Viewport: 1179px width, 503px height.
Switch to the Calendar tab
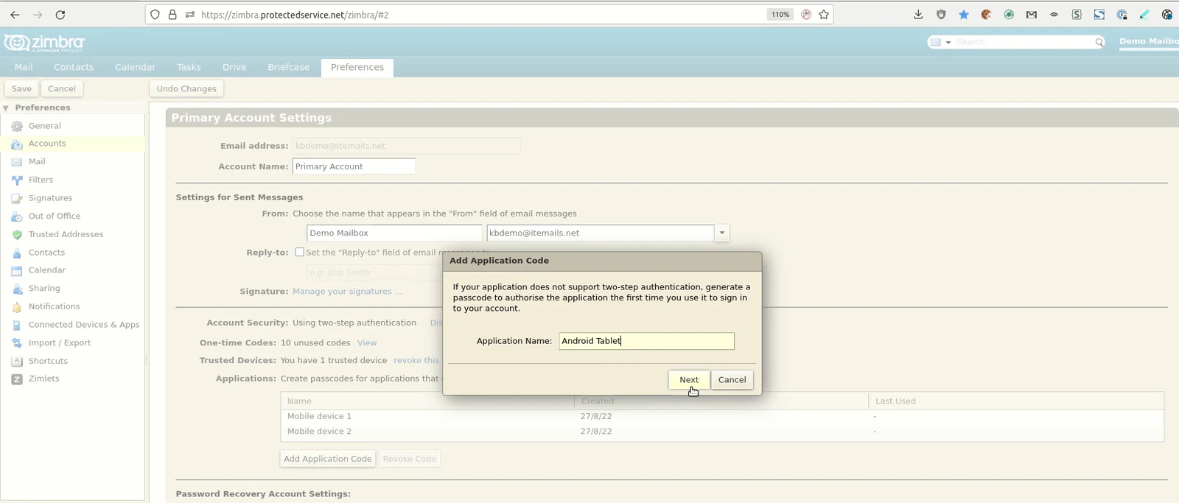click(136, 67)
